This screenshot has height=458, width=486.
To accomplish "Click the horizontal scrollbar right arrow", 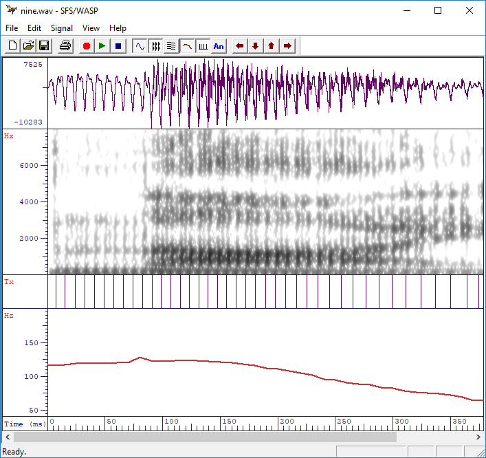I will click(478, 437).
